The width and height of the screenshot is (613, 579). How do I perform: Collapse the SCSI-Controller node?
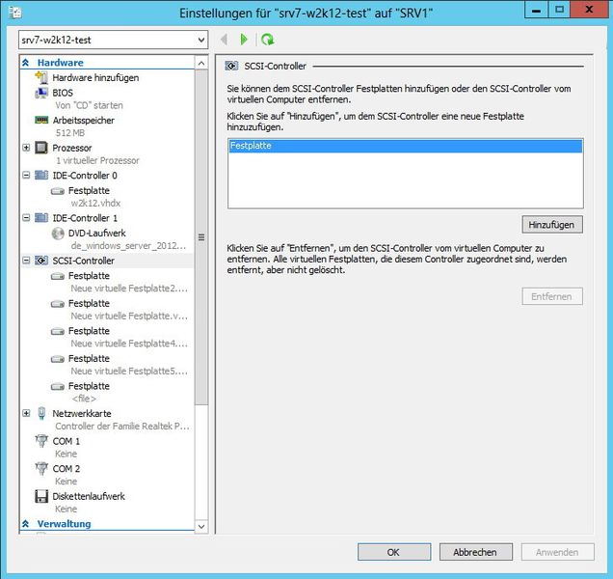click(x=26, y=261)
